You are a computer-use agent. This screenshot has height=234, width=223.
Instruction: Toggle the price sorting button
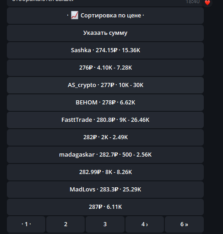point(105,16)
